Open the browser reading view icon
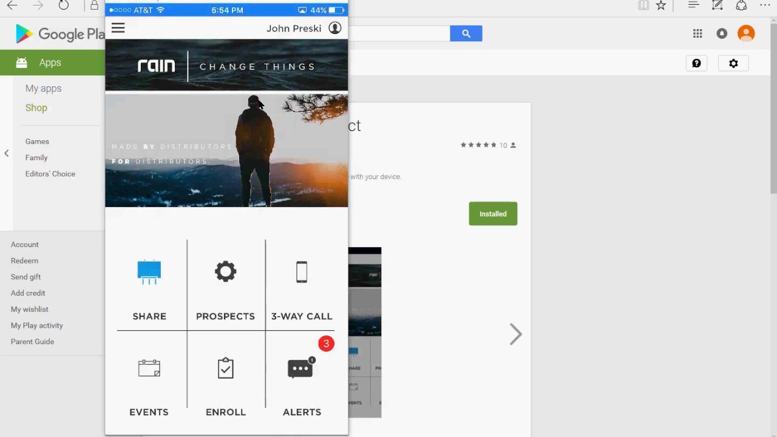This screenshot has width=777, height=437. click(643, 5)
